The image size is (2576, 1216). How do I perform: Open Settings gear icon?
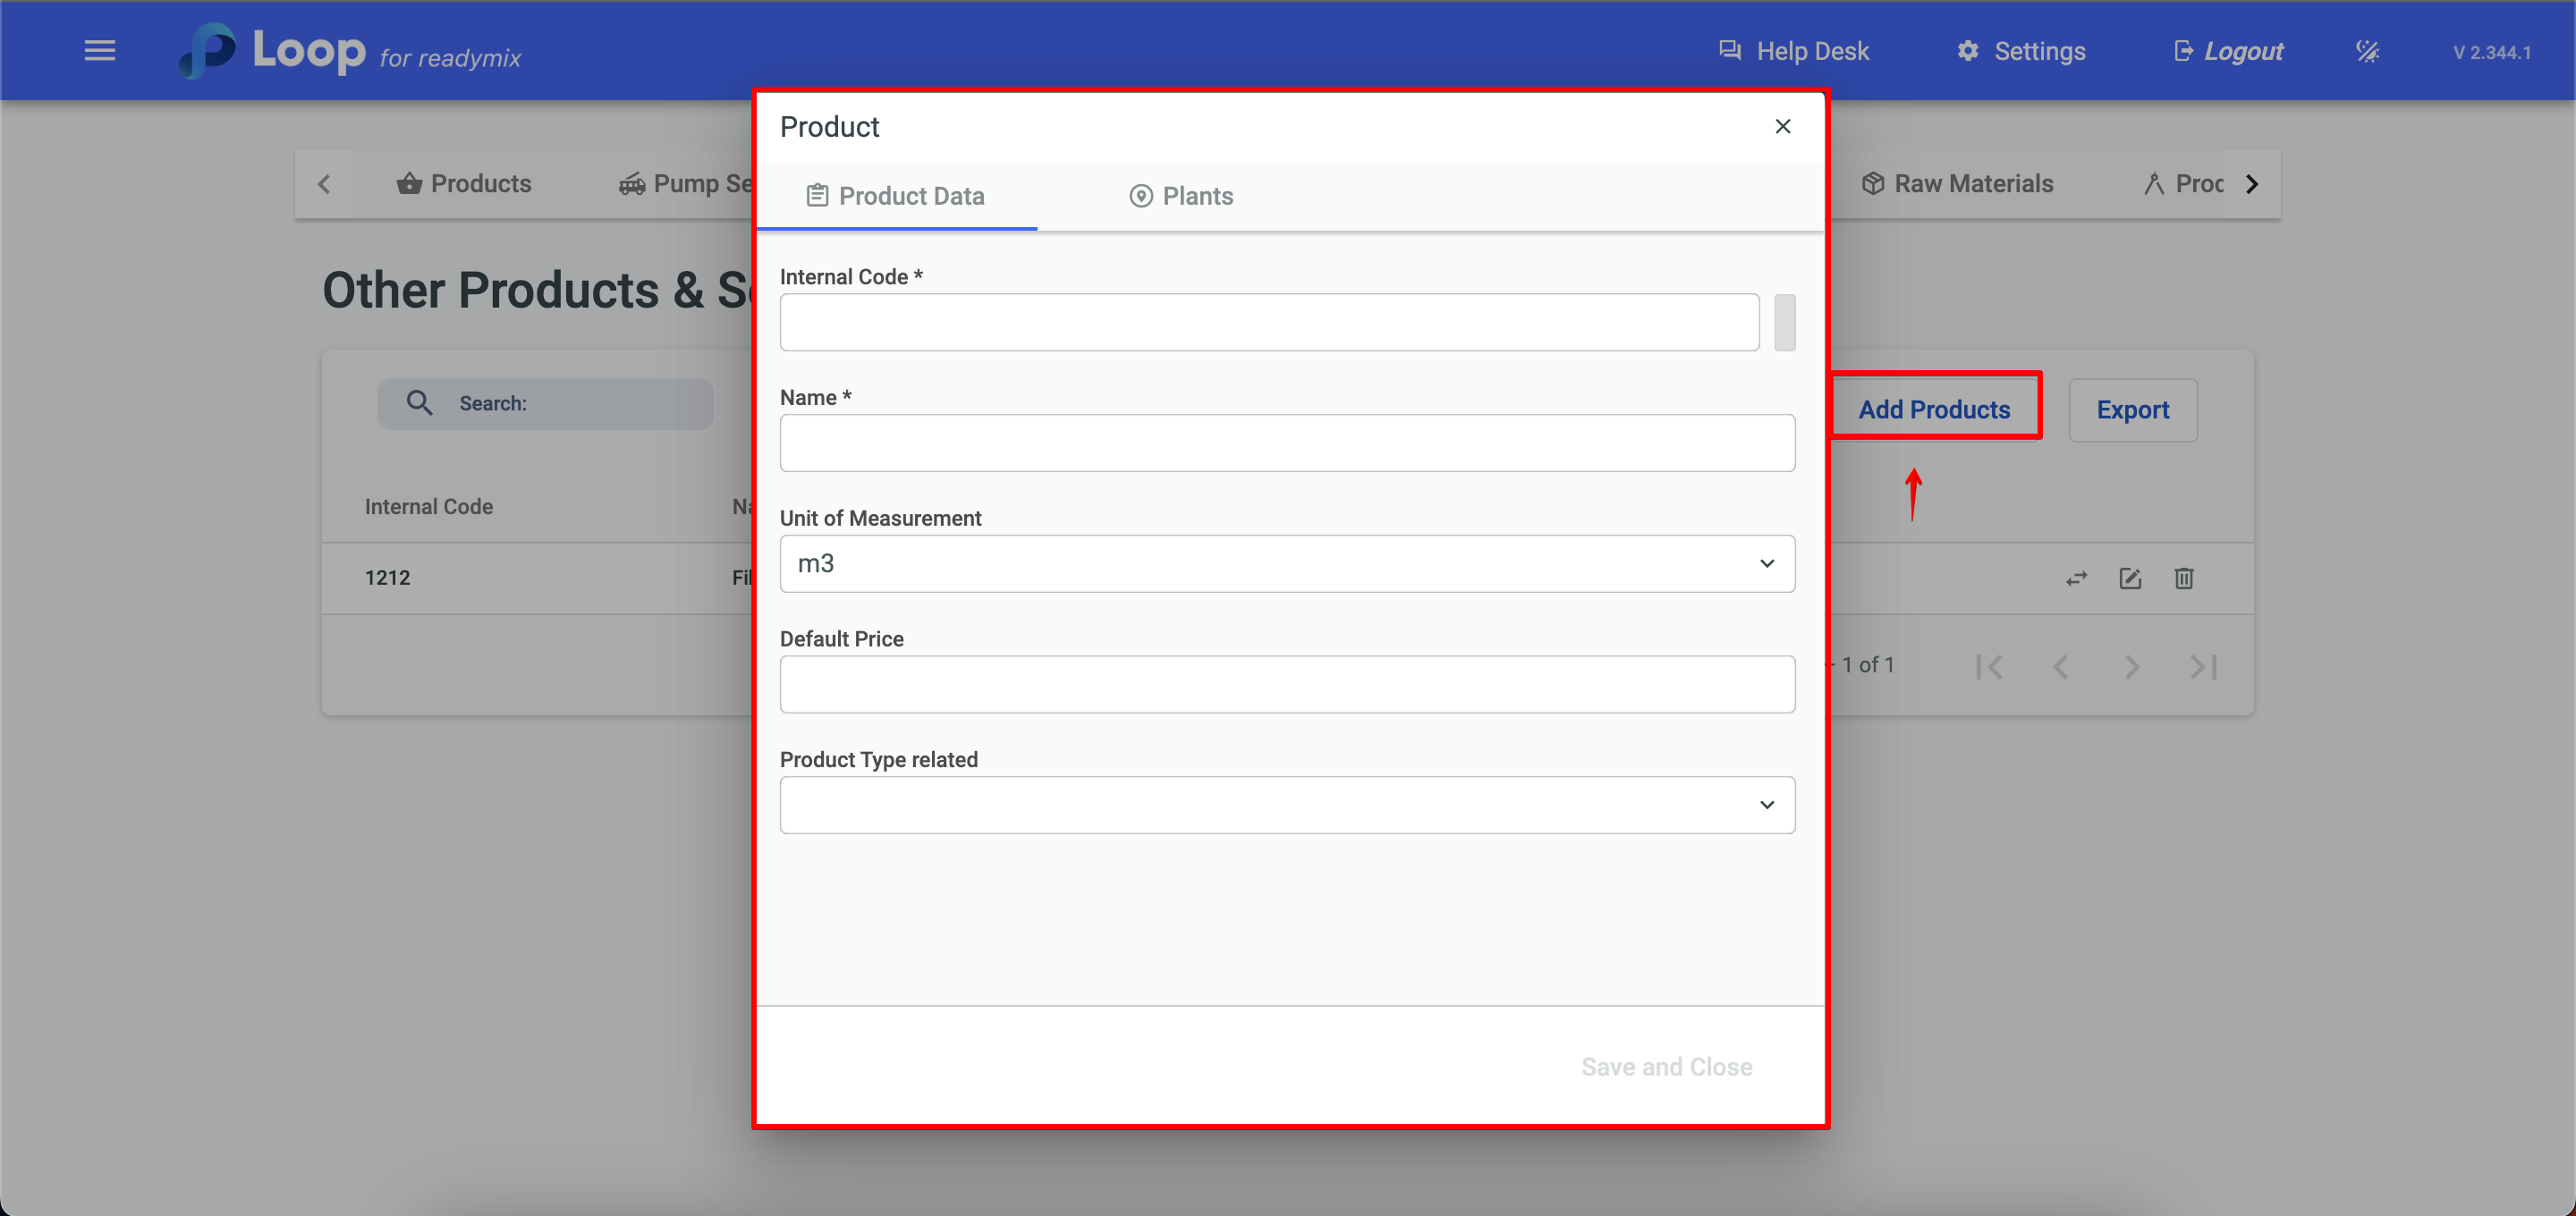point(1967,50)
